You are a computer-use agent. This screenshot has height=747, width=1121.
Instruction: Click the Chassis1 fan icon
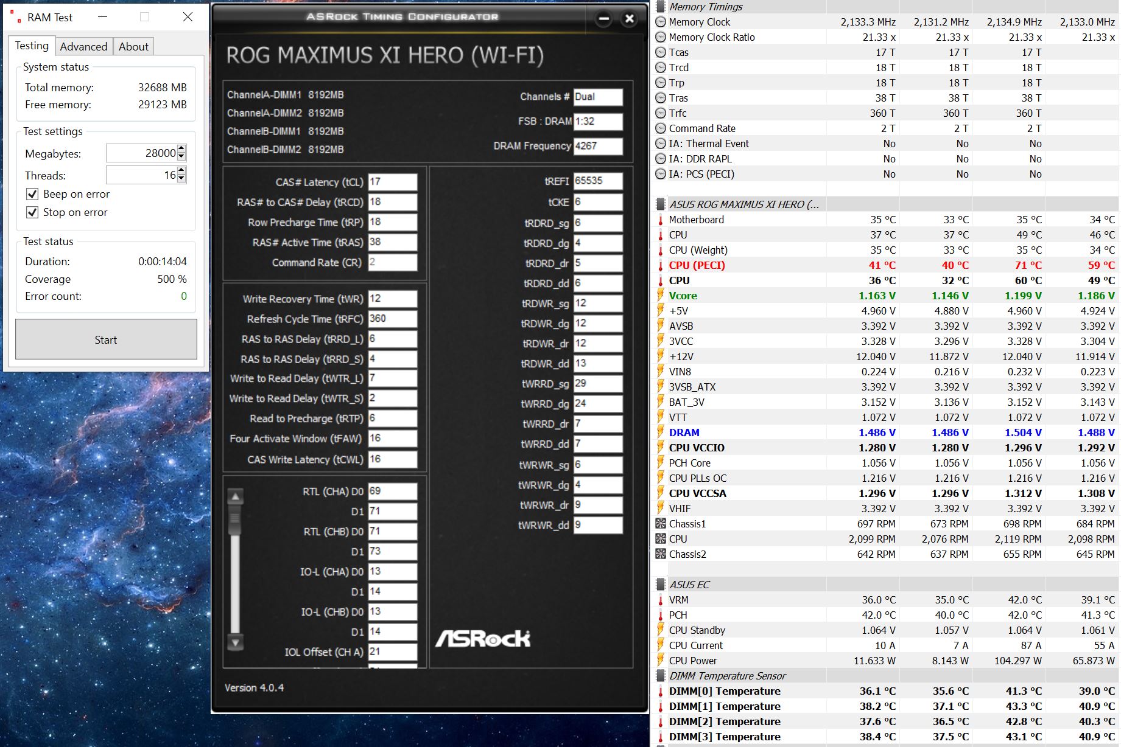(x=660, y=524)
